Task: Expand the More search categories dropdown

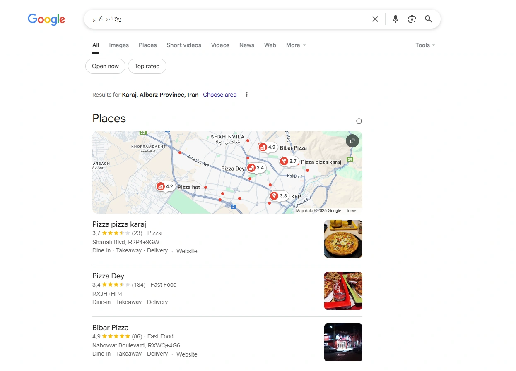Action: pyautogui.click(x=296, y=45)
